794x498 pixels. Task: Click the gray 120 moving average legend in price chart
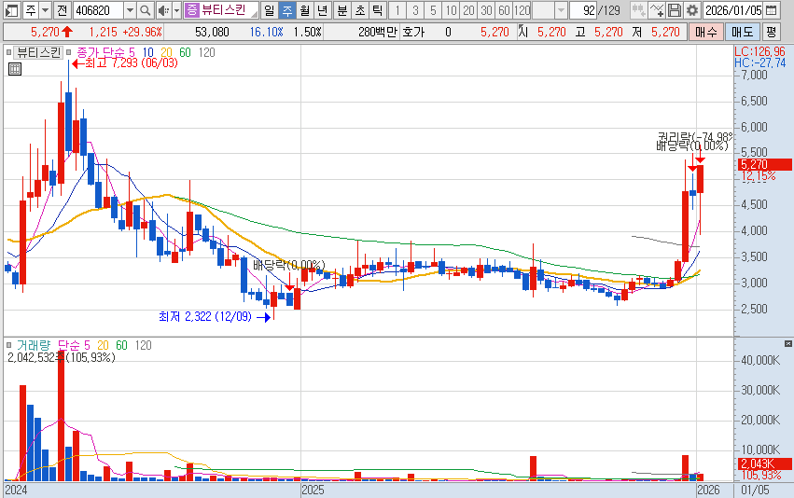[206, 52]
